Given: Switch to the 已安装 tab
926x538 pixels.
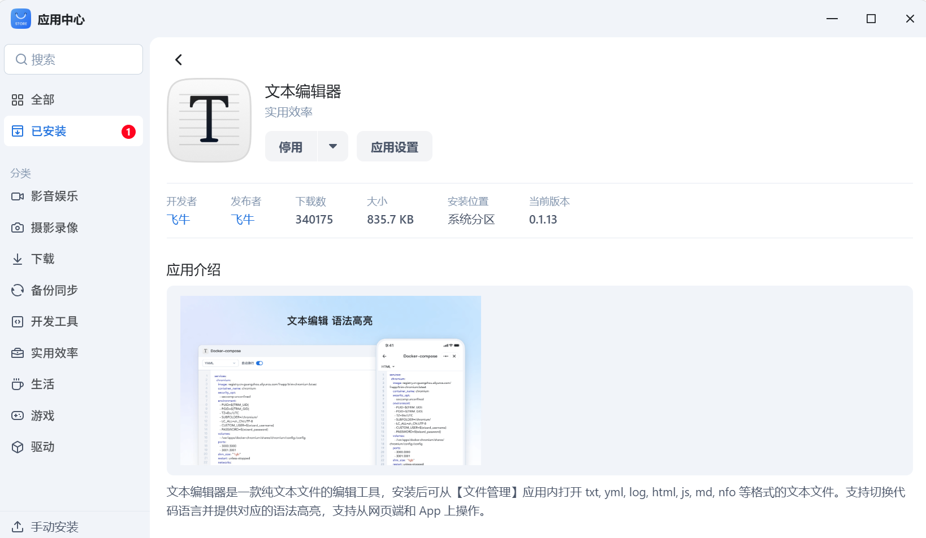Looking at the screenshot, I should pyautogui.click(x=49, y=132).
